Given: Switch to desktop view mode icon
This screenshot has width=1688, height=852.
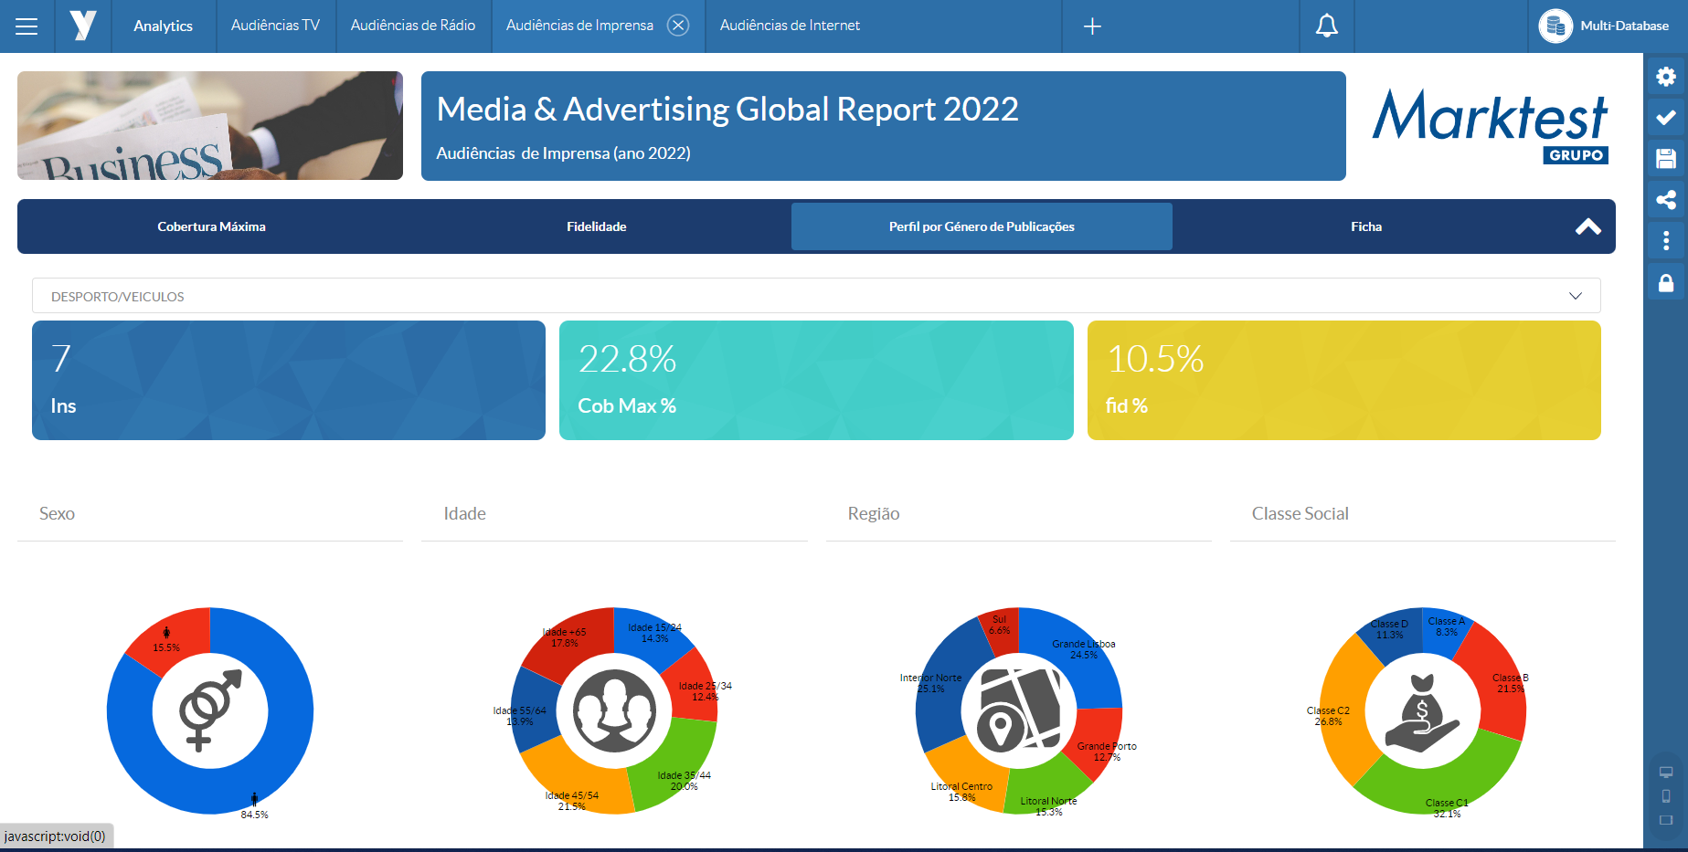Looking at the screenshot, I should pos(1665,773).
